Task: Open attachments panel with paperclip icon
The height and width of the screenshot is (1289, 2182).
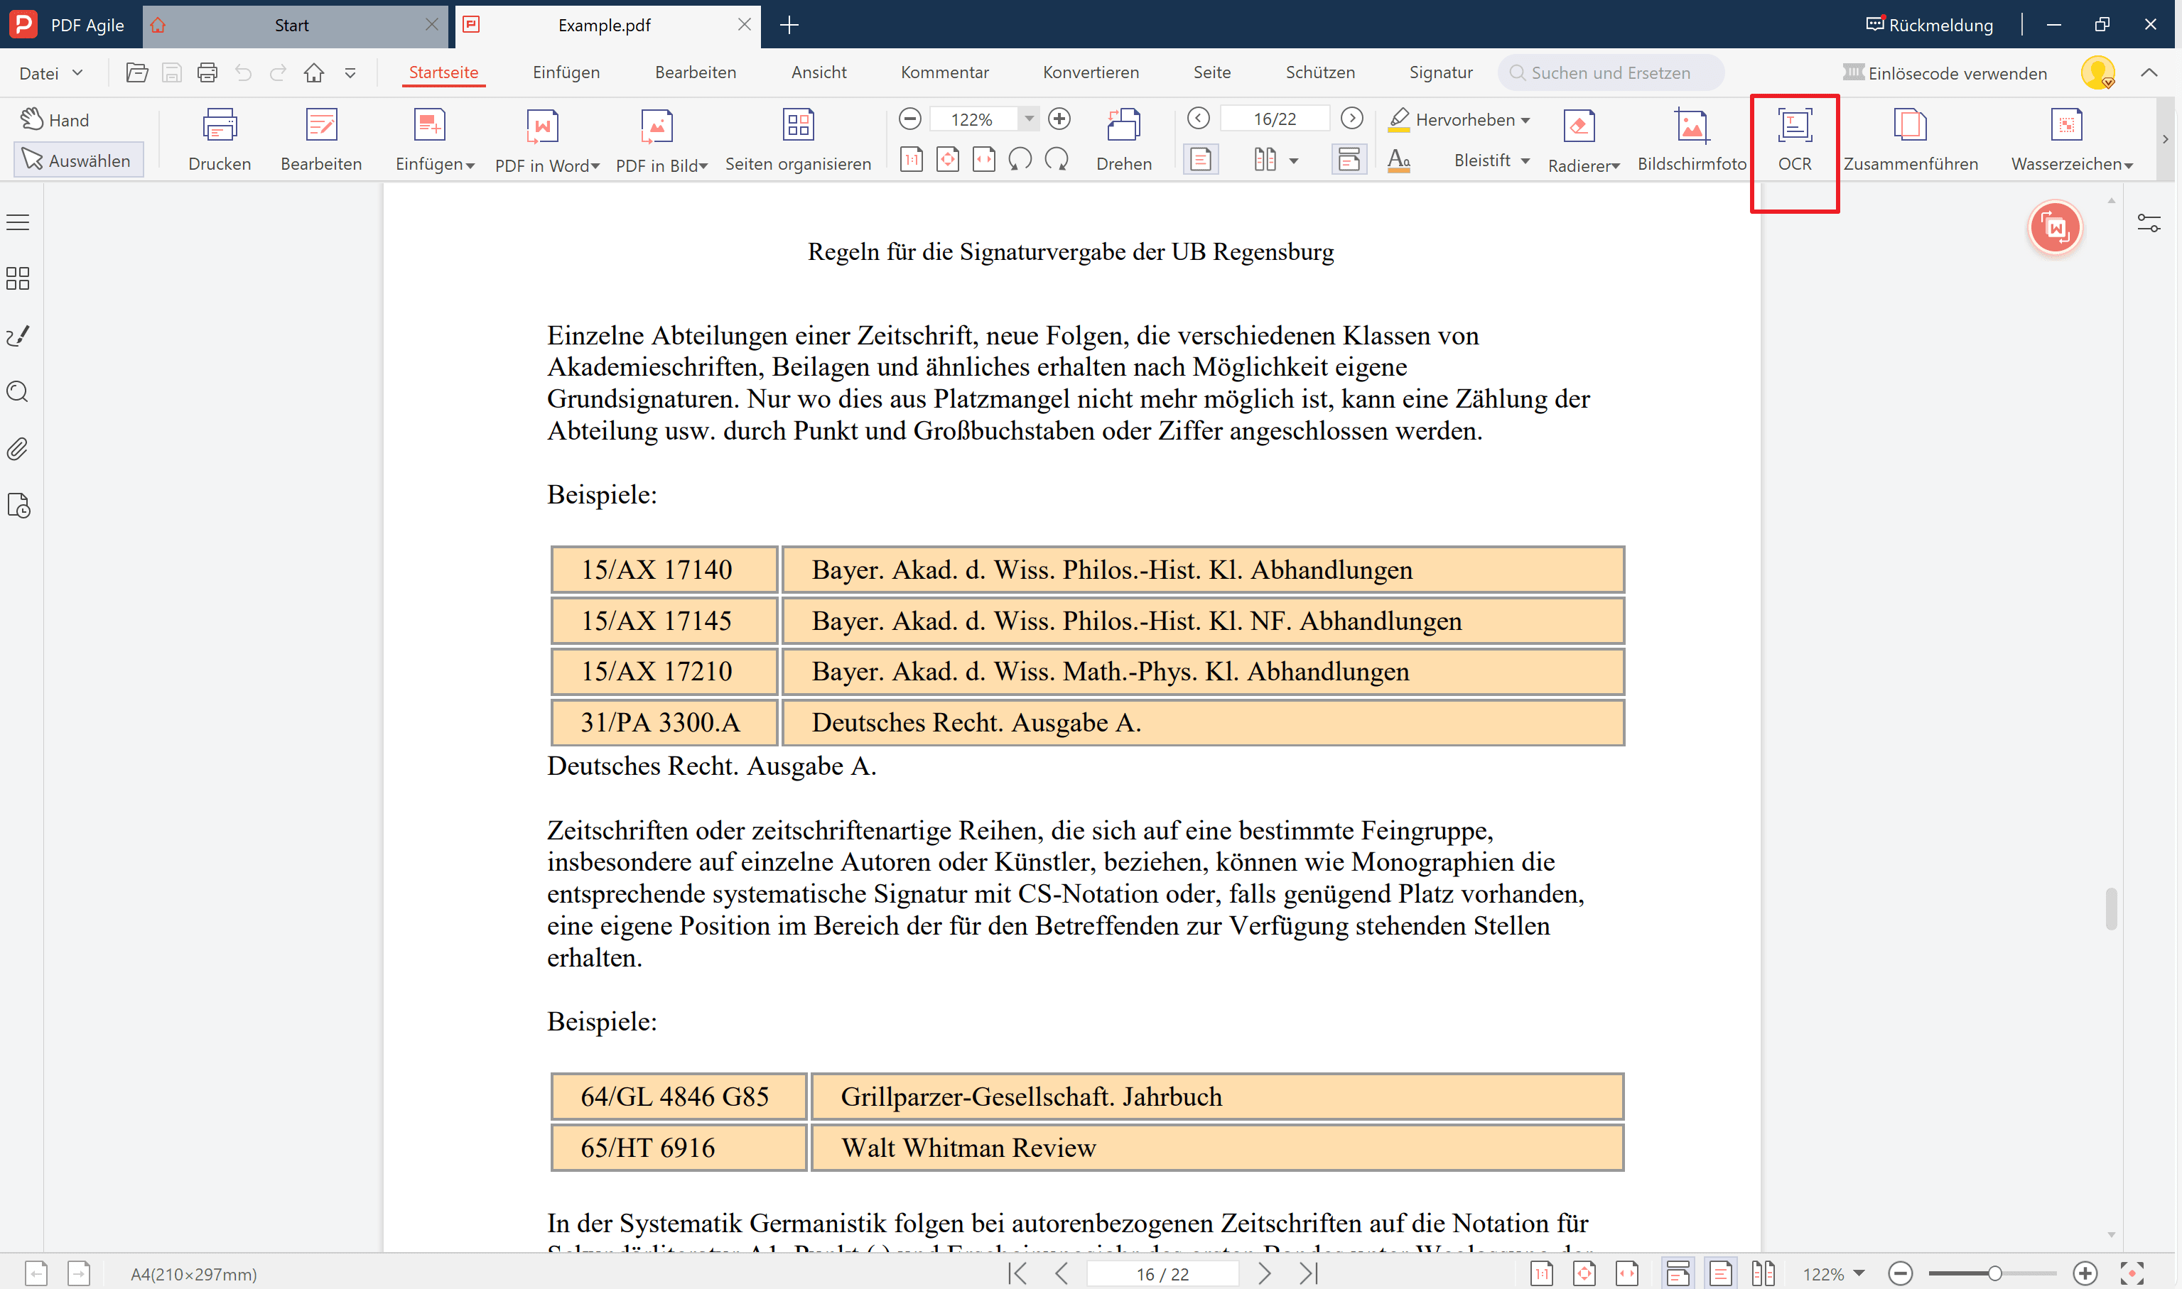Action: pyautogui.click(x=17, y=449)
